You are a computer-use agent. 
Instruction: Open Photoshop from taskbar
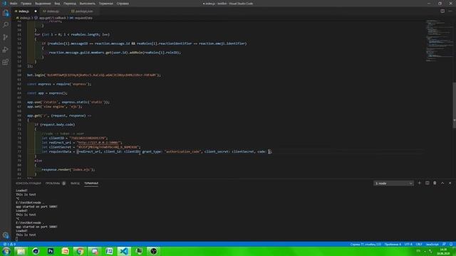click(51, 251)
